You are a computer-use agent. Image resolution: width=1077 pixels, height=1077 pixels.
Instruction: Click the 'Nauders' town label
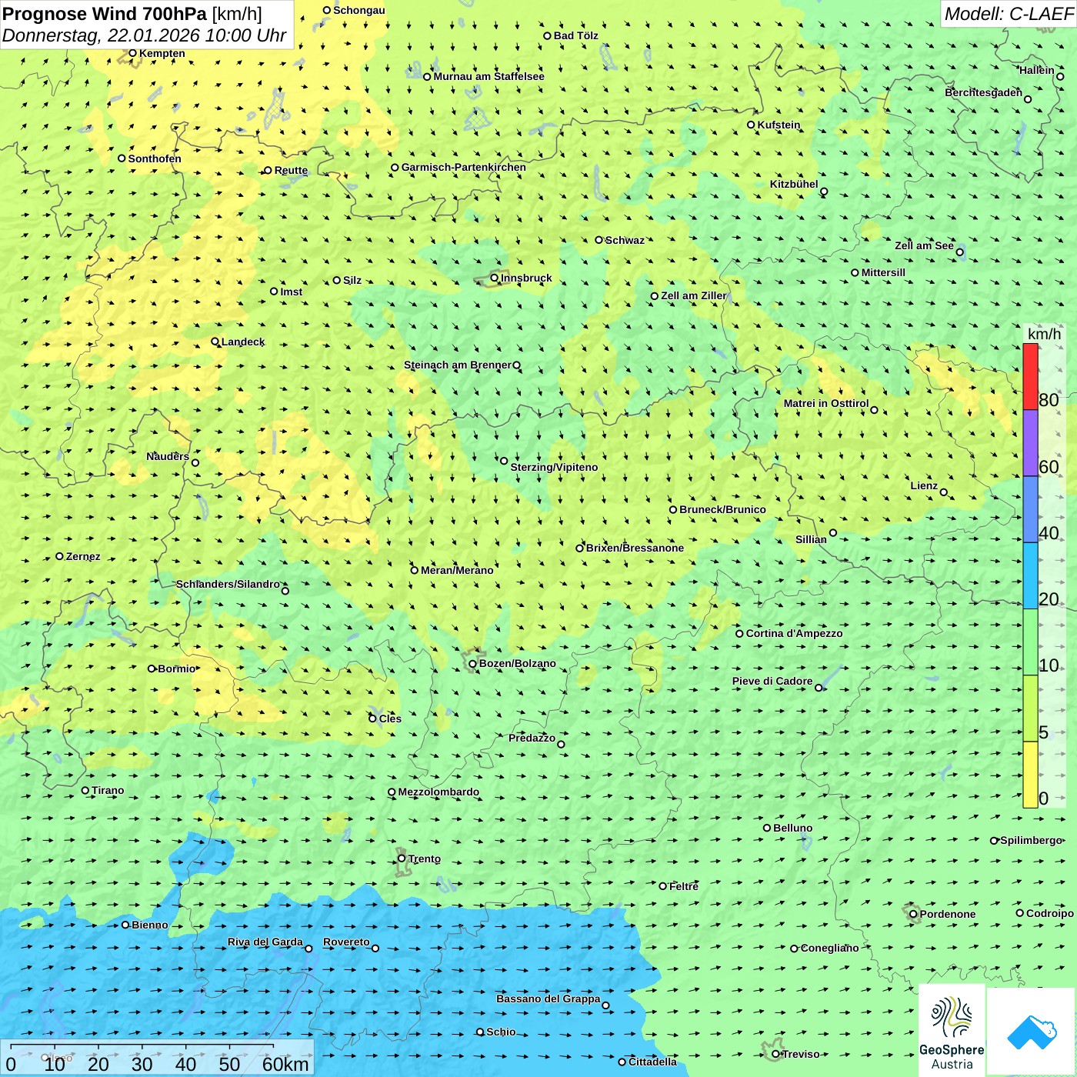[168, 456]
